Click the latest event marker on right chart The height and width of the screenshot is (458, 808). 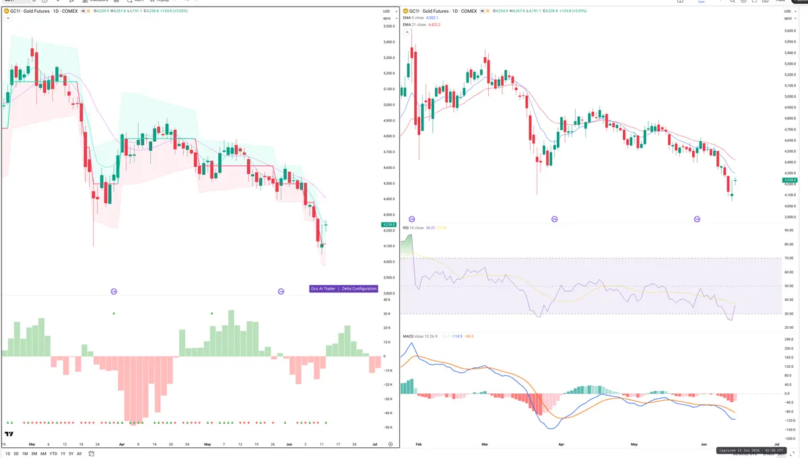(x=697, y=219)
